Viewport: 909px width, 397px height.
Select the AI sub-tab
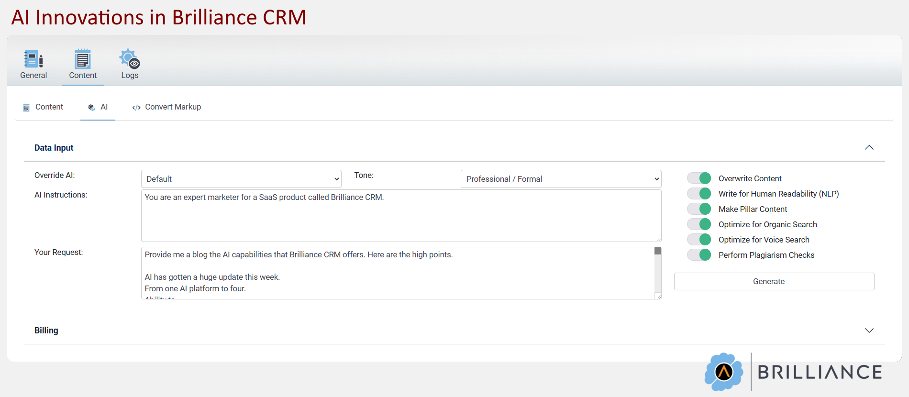[x=98, y=107]
